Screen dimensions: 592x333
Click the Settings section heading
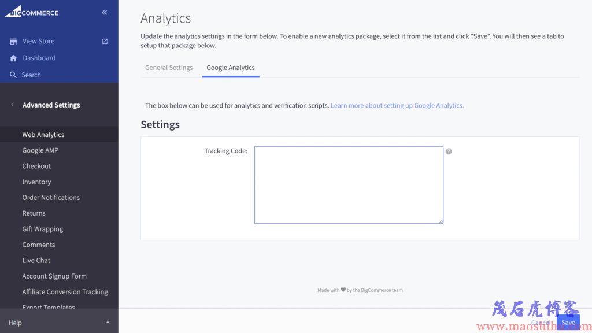(x=160, y=125)
